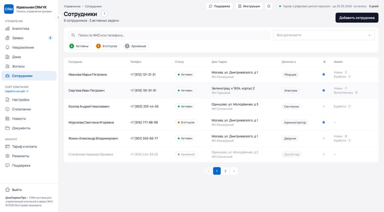Open О компании page
Screen dimensions: 384x212
(29, 109)
